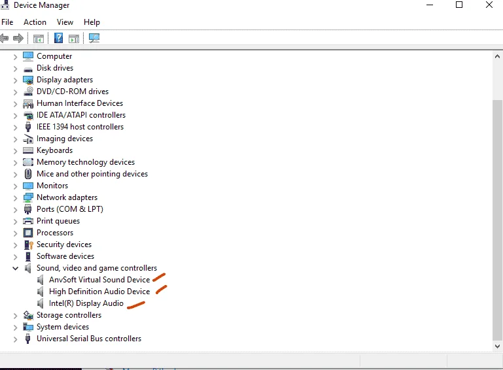
Task: Expand the Storage controllers chevron
Action: [x=15, y=316]
